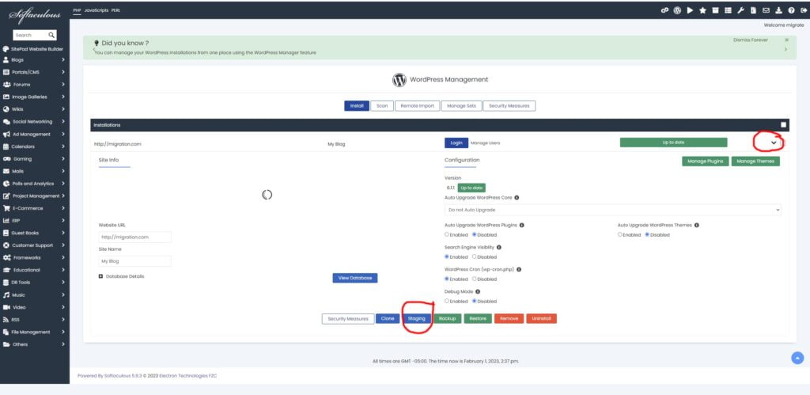Switch to the PERL tab
This screenshot has width=810, height=395.
click(x=115, y=10)
